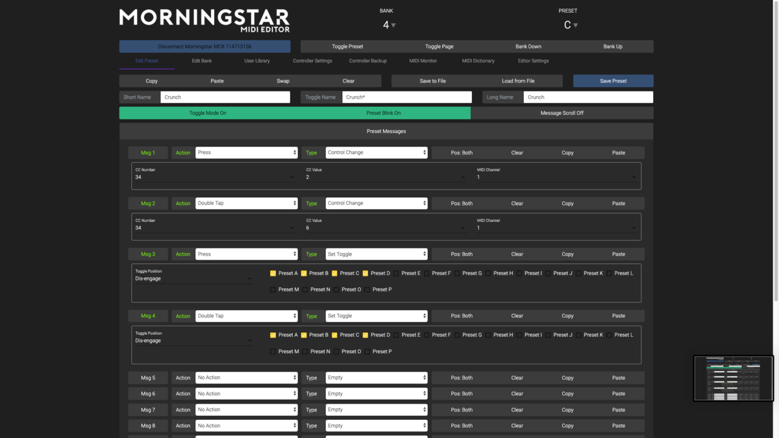Open Msg 3 Toggle Position dropdown
The height and width of the screenshot is (438, 779).
coord(193,278)
